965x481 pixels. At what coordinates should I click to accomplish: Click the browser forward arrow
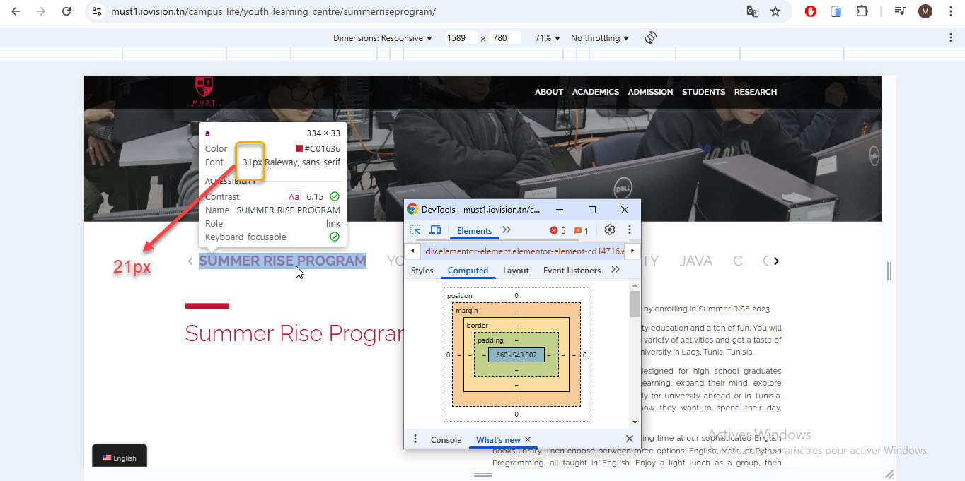(41, 11)
